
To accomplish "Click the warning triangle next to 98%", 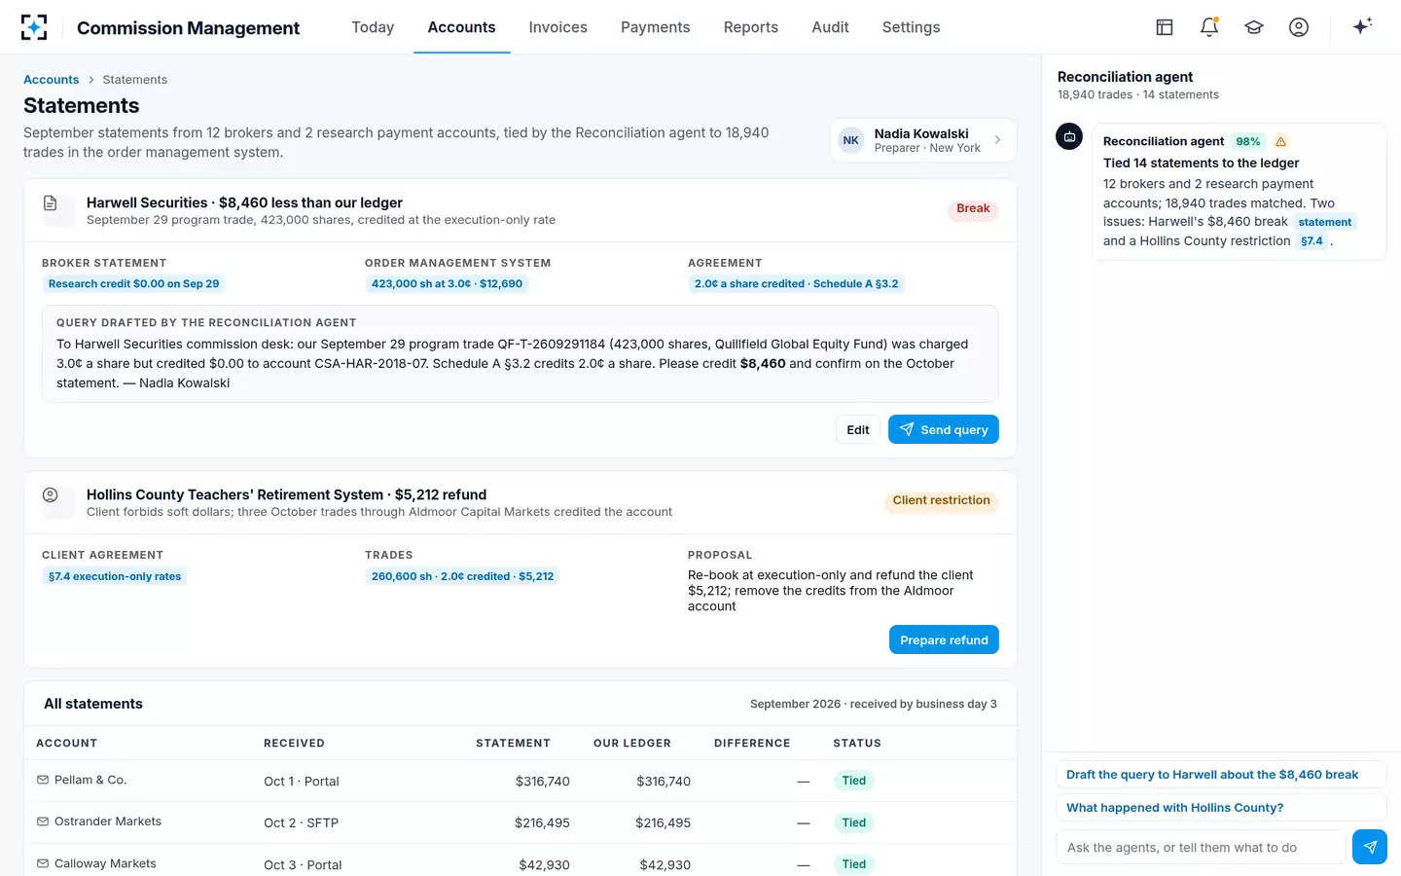I will point(1281,141).
